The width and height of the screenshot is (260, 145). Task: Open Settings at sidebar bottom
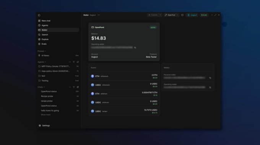[44, 125]
